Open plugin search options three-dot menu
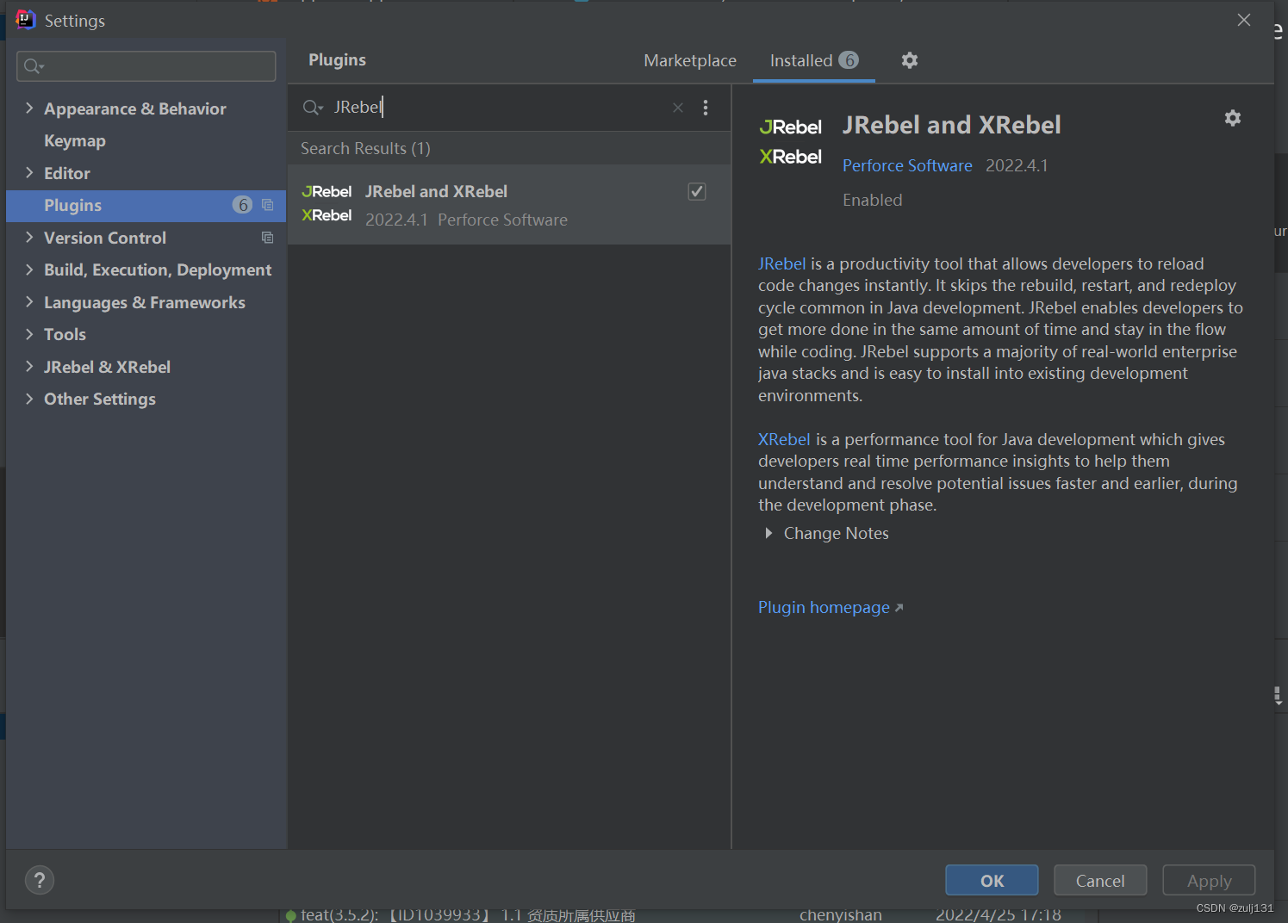Image resolution: width=1288 pixels, height=923 pixels. click(706, 108)
